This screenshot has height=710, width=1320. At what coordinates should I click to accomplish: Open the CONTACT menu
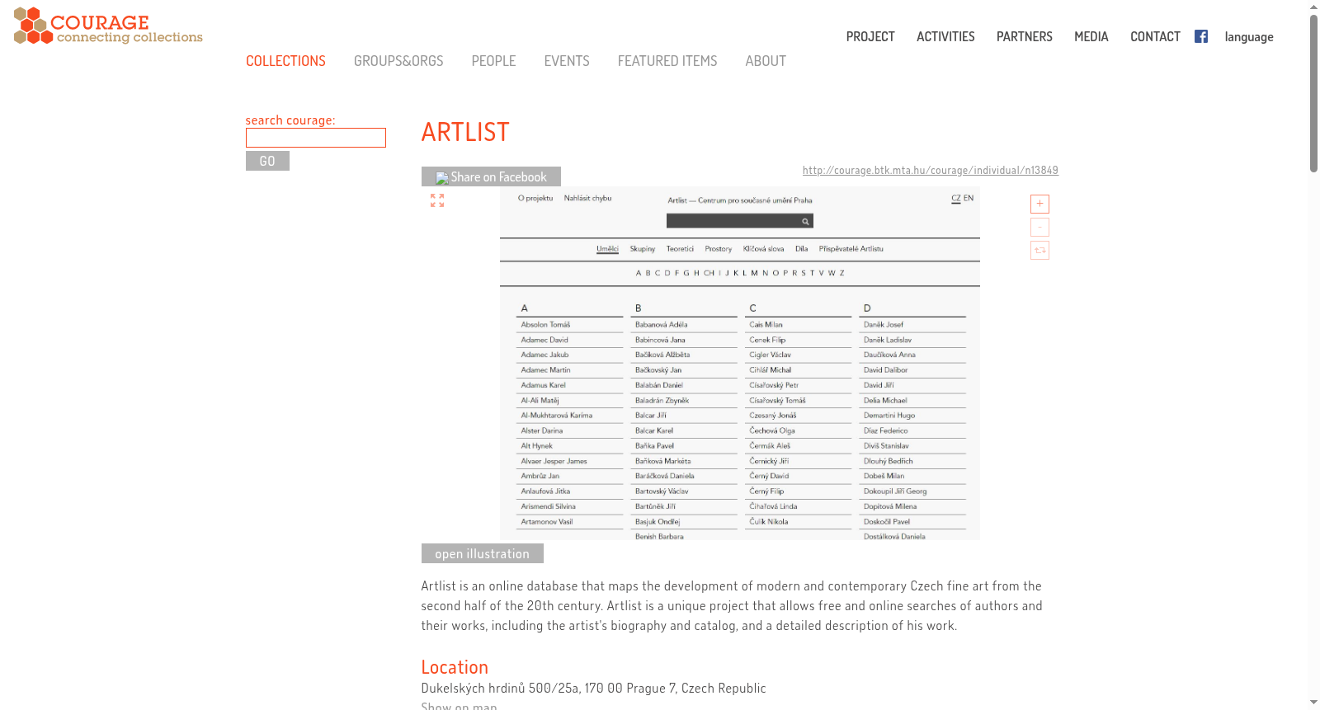[1155, 36]
